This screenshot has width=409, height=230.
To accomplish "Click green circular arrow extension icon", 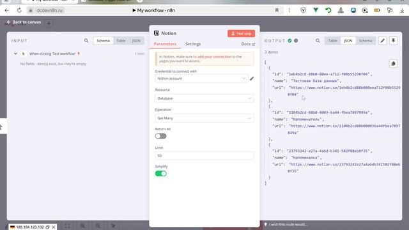I will (x=328, y=10).
